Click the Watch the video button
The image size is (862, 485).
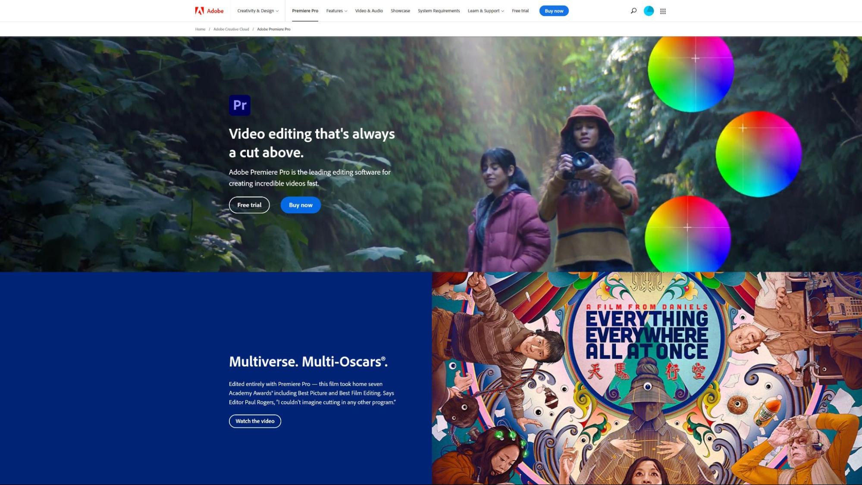click(255, 421)
